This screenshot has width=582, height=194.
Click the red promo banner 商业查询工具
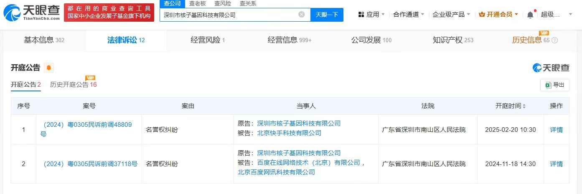point(109,13)
